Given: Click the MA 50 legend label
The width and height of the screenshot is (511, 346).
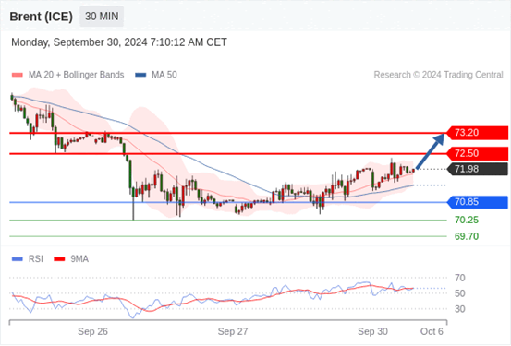Looking at the screenshot, I should 164,75.
